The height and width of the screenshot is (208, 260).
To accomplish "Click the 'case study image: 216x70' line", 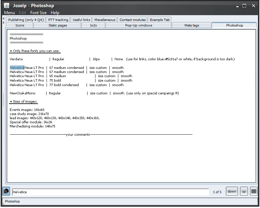I will pos(29,114).
